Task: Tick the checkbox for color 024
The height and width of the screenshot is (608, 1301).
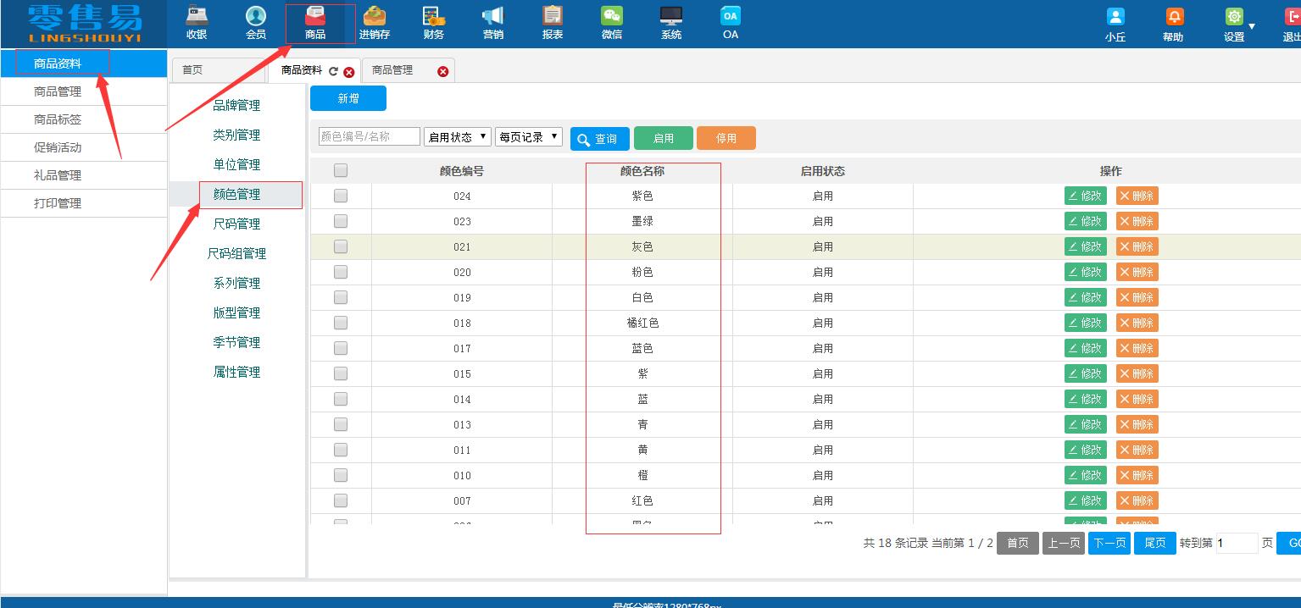Action: 341,196
